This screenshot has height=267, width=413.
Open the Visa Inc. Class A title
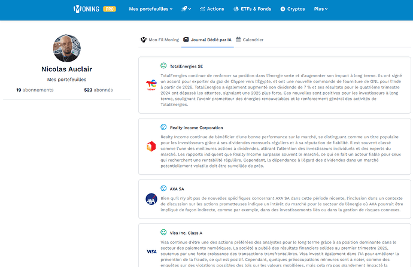(x=186, y=233)
